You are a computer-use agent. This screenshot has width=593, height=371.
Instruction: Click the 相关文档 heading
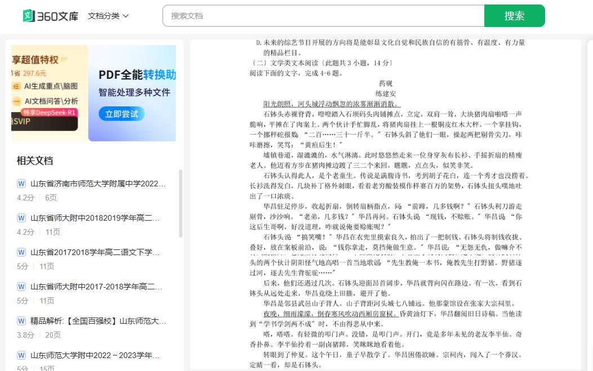[35, 160]
